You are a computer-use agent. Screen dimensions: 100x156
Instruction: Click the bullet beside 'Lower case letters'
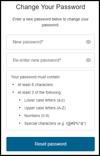[20, 100]
